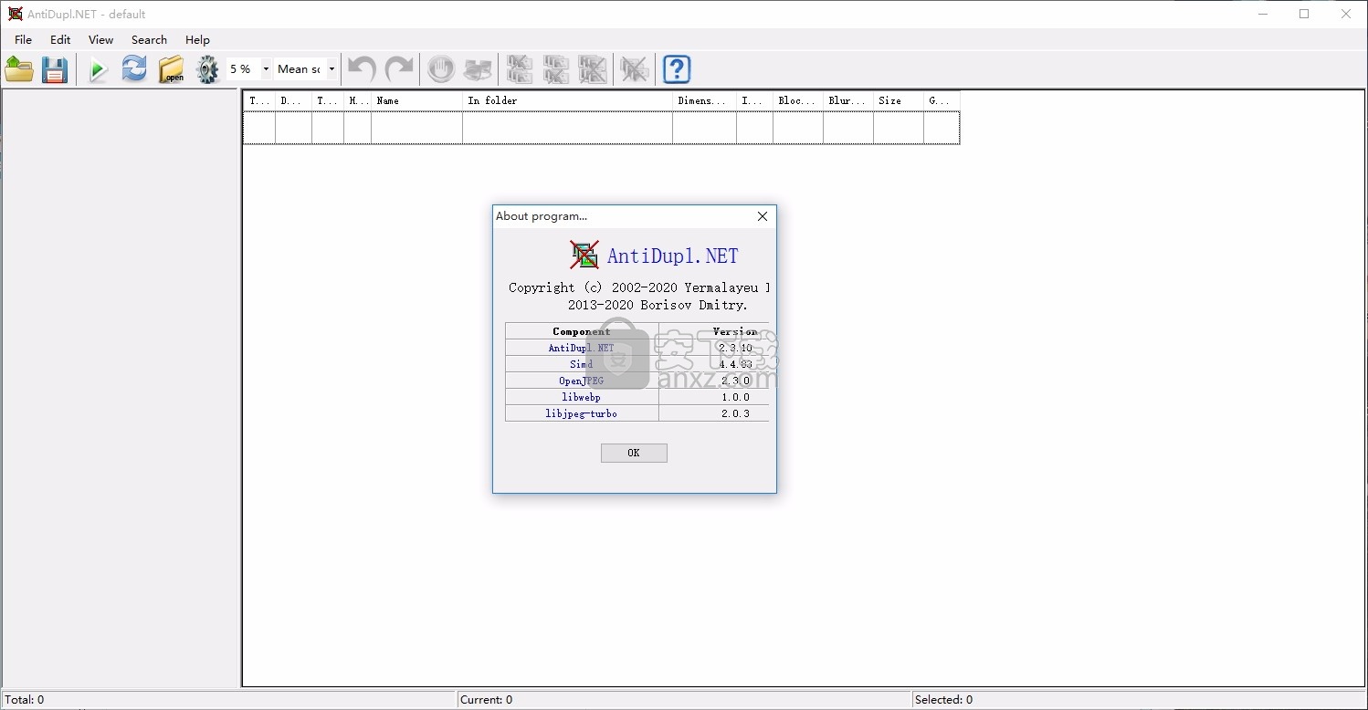Screen dimensions: 1368x710
Task: Open the File menu
Action: (x=23, y=40)
